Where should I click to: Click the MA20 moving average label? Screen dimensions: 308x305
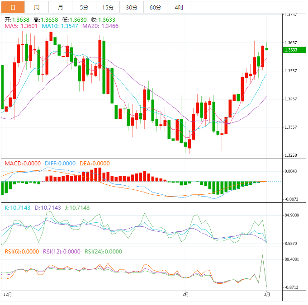(x=100, y=26)
